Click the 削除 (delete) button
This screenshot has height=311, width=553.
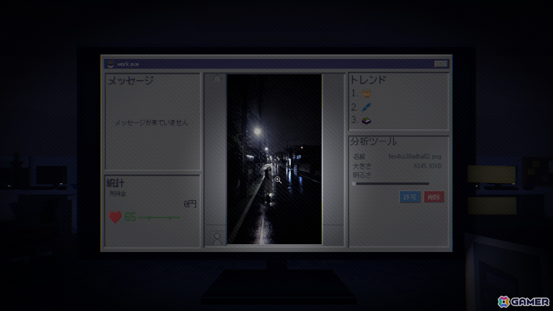[x=434, y=197]
